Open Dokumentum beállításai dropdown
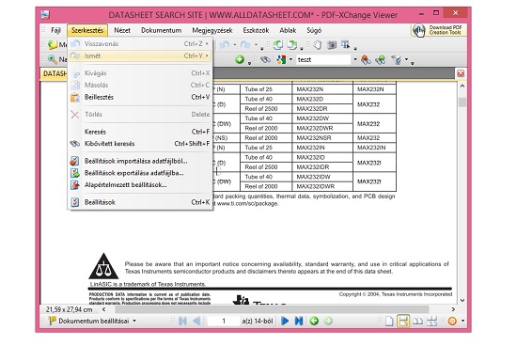The width and height of the screenshot is (517, 346). click(134, 321)
